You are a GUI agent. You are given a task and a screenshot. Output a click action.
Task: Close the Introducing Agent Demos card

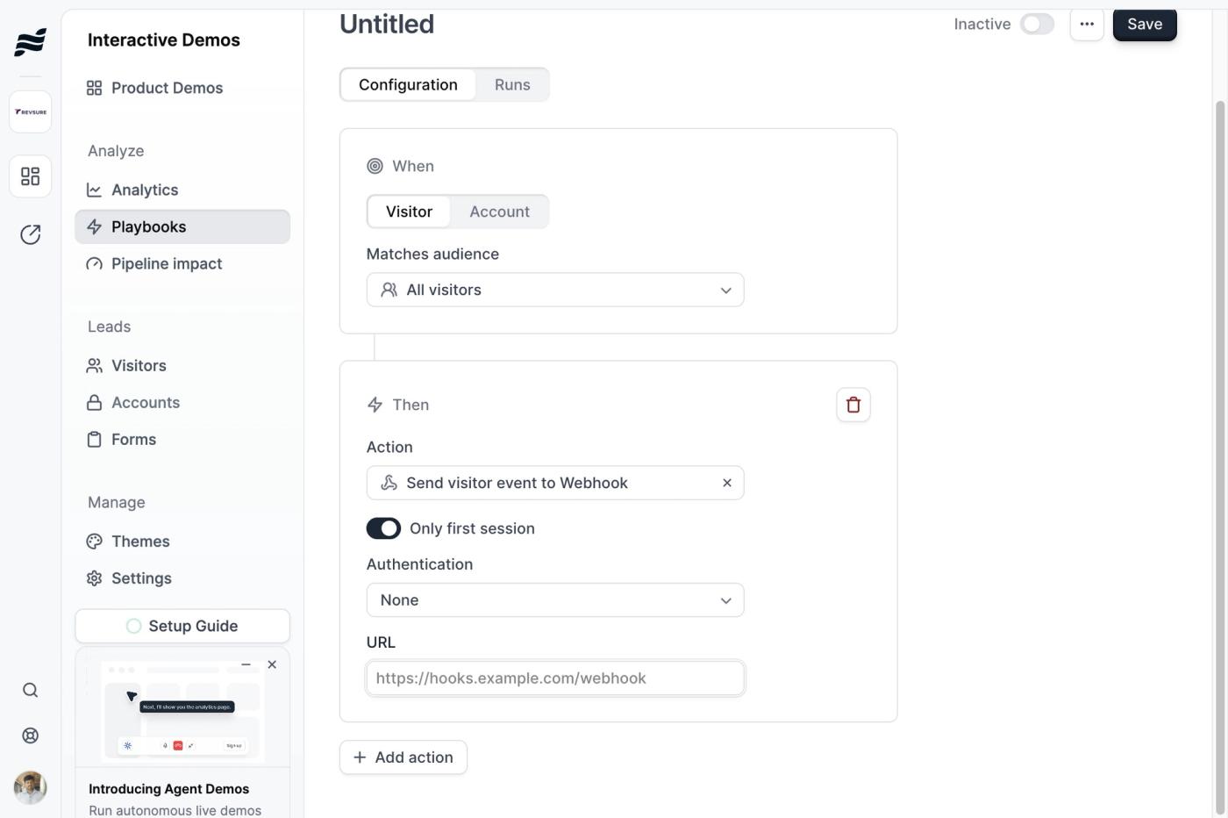(272, 664)
